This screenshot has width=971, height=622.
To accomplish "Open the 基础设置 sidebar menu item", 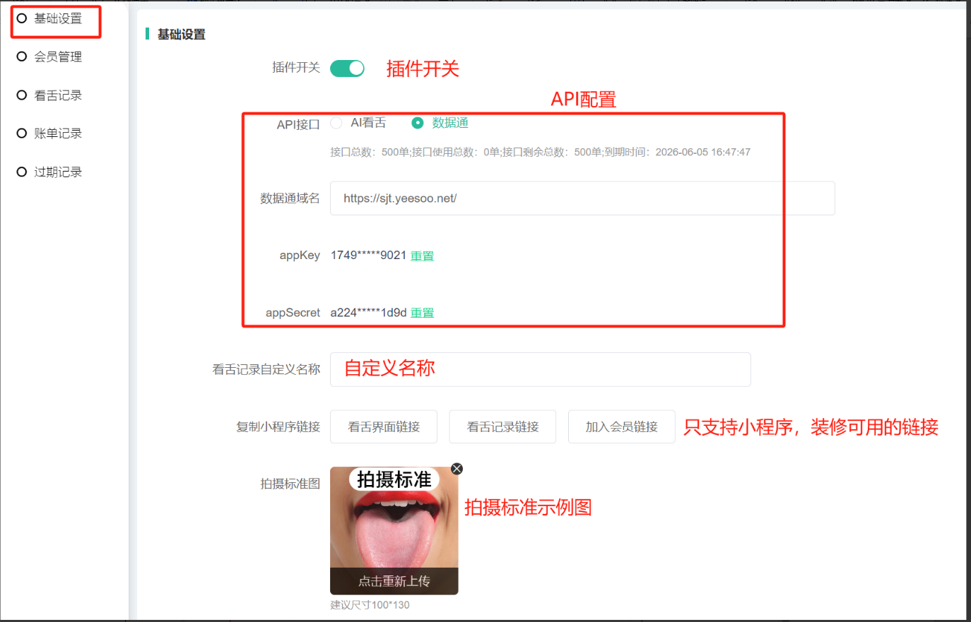I will click(58, 19).
